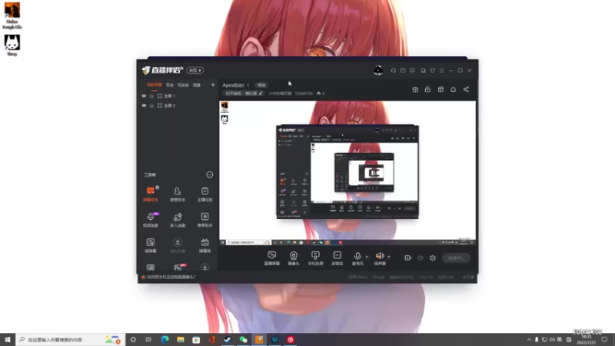This screenshot has width=615, height=346.
Task: Open the 房管助手 tool
Action: (x=178, y=195)
